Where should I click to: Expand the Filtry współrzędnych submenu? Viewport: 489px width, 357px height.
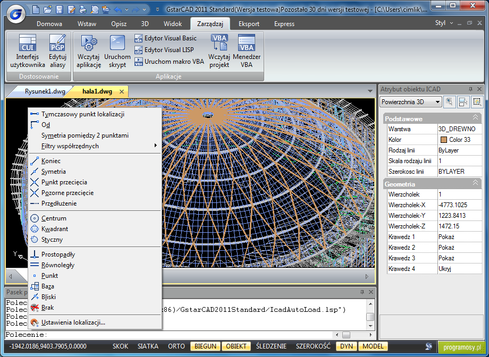tap(95, 146)
